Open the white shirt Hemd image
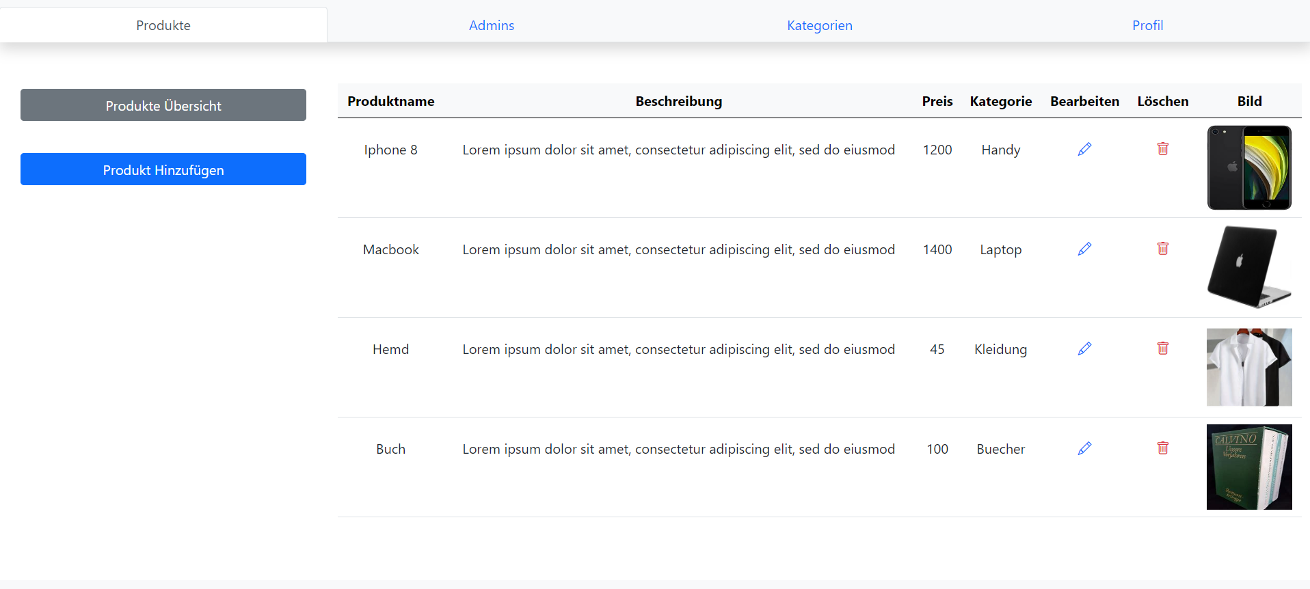 click(x=1249, y=367)
